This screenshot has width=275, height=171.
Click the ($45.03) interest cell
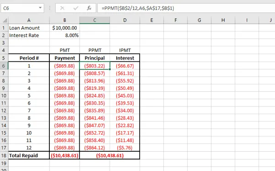coord(125,96)
